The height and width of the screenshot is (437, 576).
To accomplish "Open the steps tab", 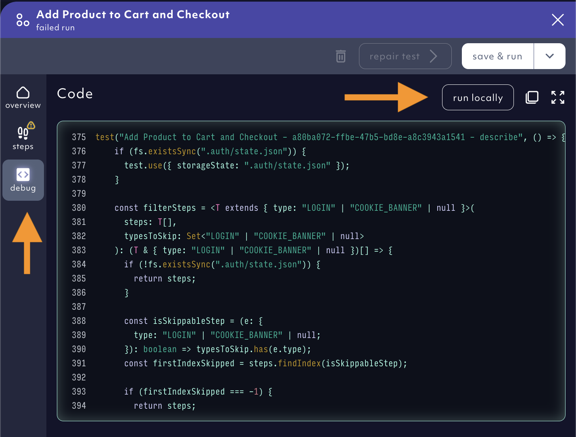I will click(23, 137).
